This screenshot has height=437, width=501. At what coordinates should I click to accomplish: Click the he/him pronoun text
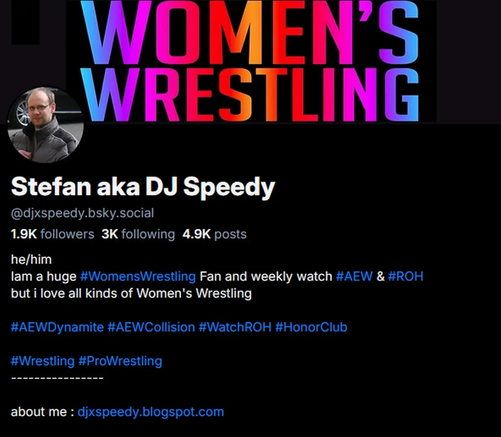(x=31, y=259)
